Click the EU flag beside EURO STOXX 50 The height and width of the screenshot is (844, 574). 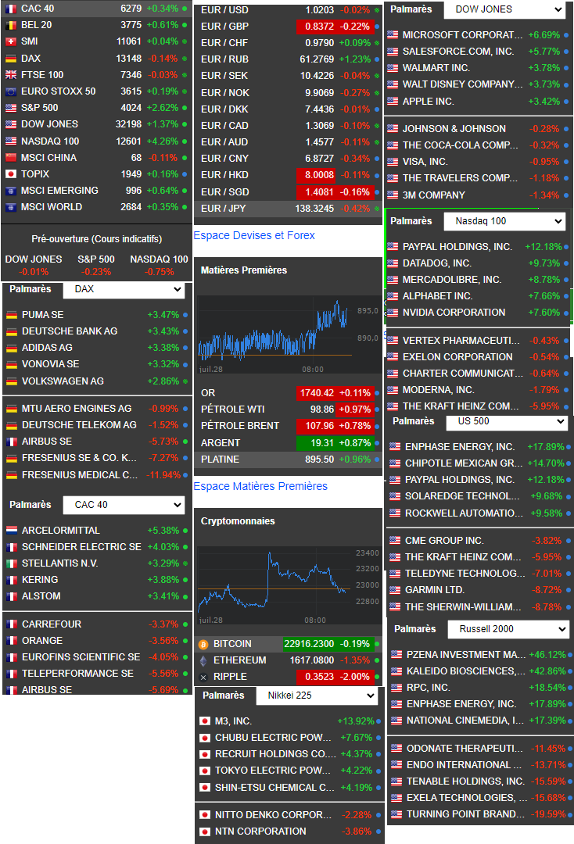11,91
